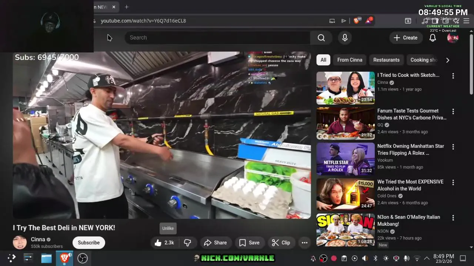Click the install app icon in address bar

pos(332,21)
